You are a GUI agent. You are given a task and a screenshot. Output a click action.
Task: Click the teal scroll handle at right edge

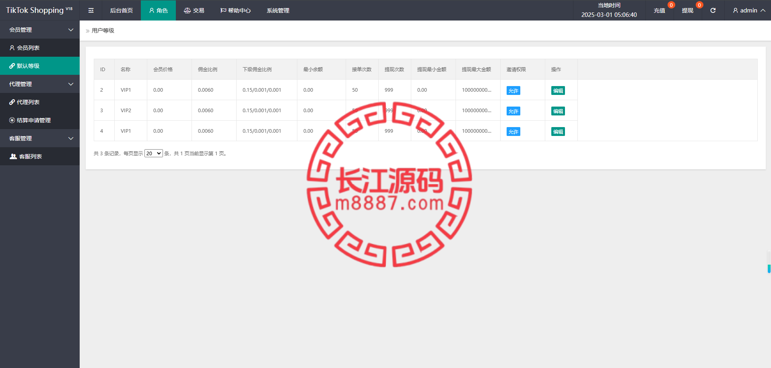point(769,269)
